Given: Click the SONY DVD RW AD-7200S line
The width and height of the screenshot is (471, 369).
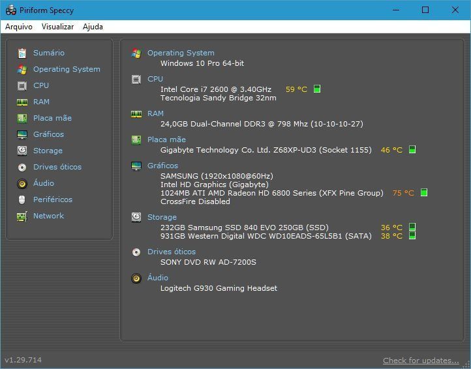Looking at the screenshot, I should (208, 262).
